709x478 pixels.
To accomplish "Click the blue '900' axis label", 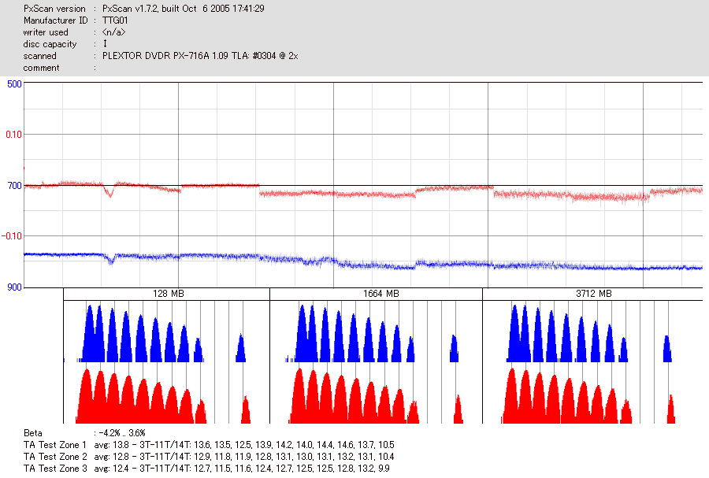I will coord(14,287).
